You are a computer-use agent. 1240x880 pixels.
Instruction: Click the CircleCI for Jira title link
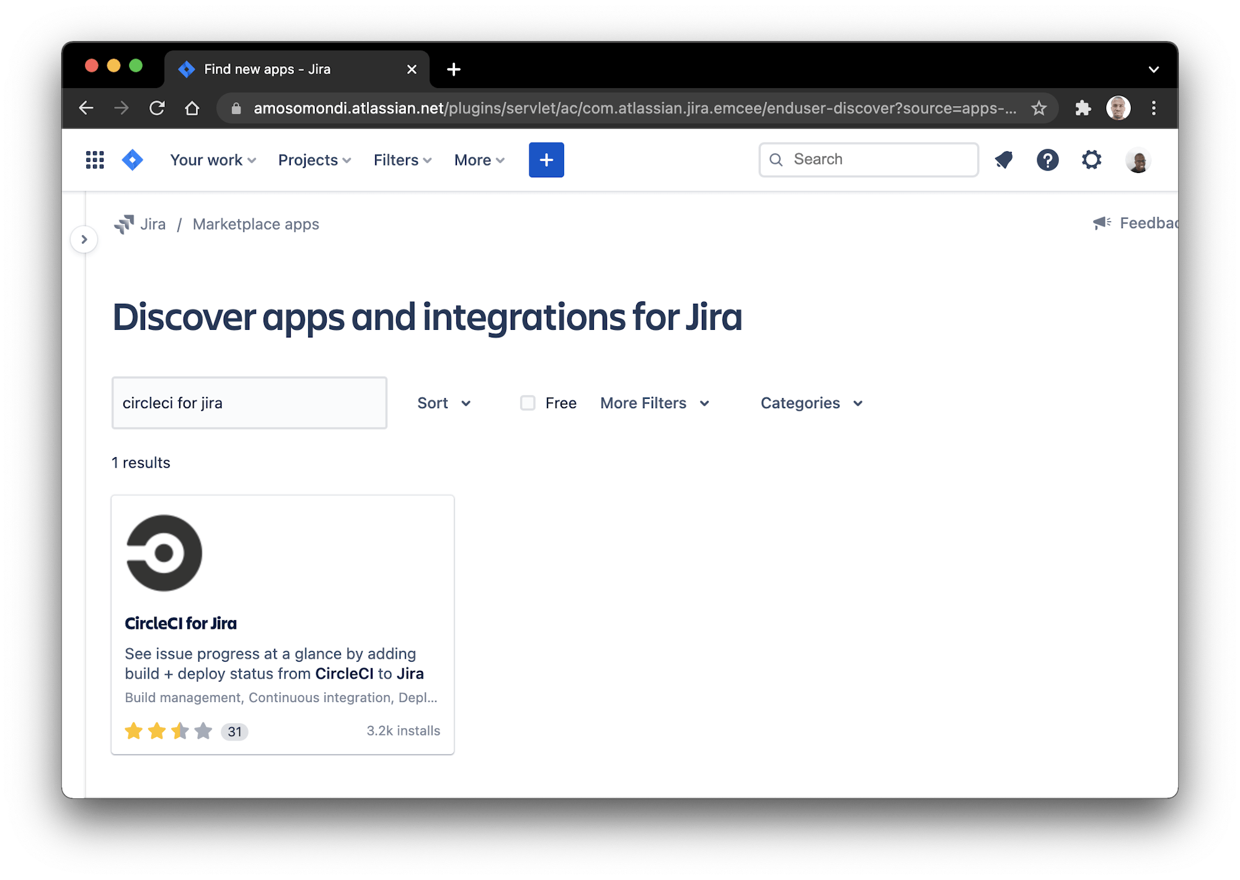[180, 623]
